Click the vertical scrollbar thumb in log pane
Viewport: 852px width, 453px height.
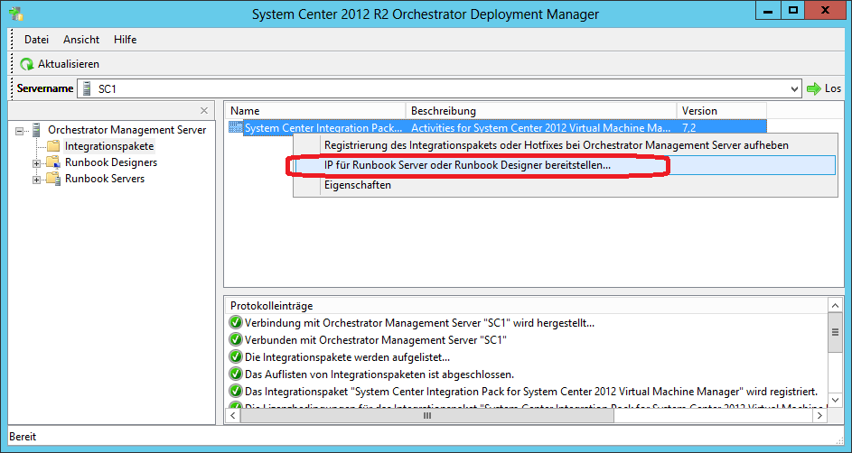coord(834,332)
